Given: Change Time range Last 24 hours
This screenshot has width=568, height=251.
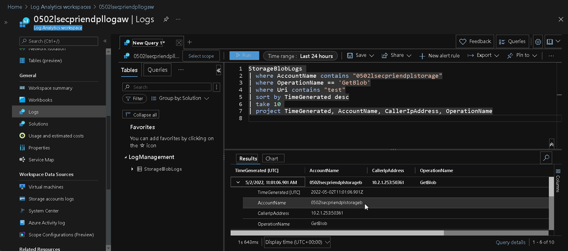Looking at the screenshot, I should click(300, 56).
